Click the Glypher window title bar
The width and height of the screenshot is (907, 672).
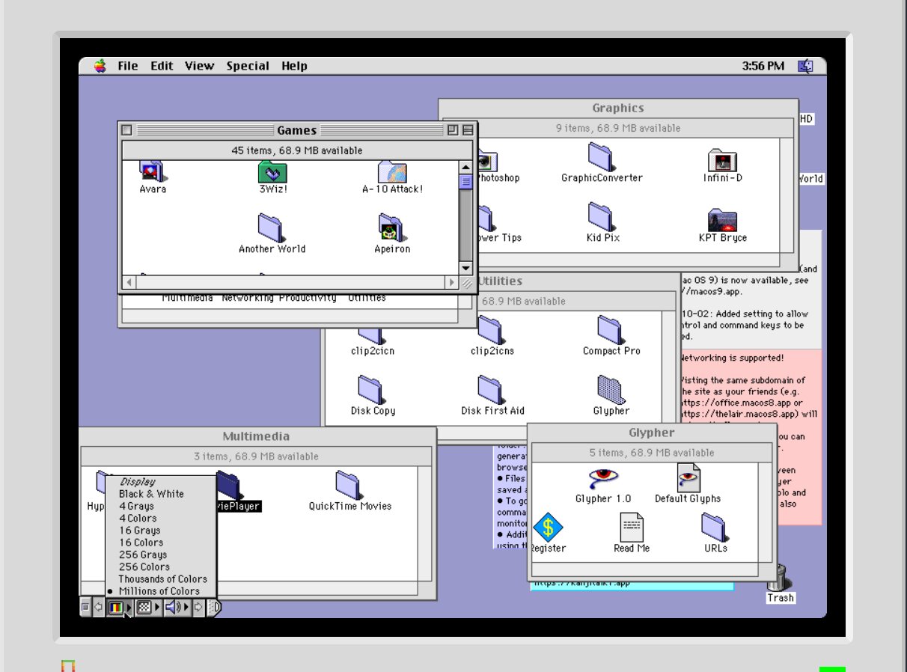[x=651, y=433]
